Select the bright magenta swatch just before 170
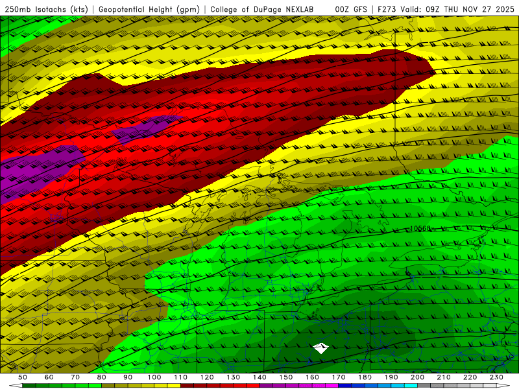This screenshot has width=519, height=389. [x=332, y=385]
